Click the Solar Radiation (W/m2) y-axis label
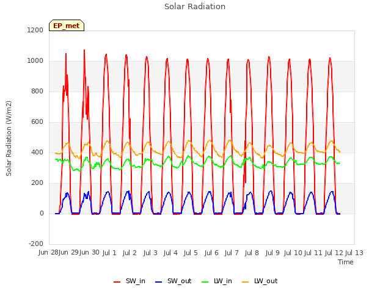 9,139
